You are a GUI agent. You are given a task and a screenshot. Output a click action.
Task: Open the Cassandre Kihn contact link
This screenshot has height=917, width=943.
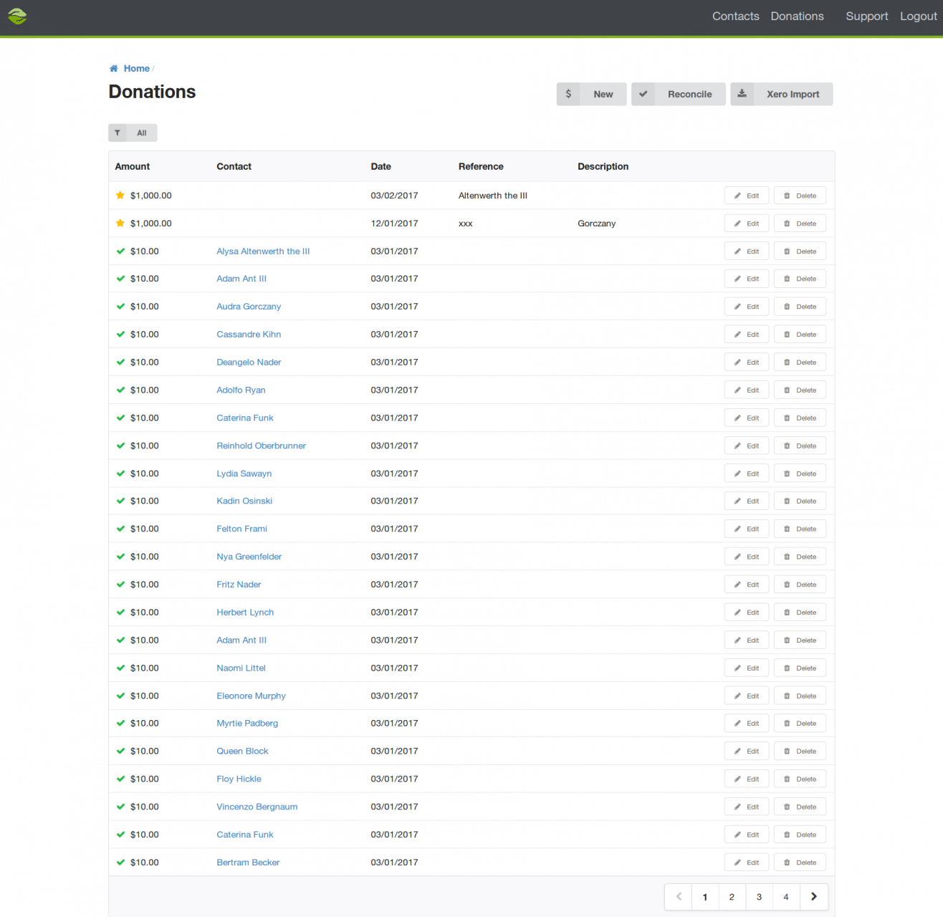tap(249, 334)
